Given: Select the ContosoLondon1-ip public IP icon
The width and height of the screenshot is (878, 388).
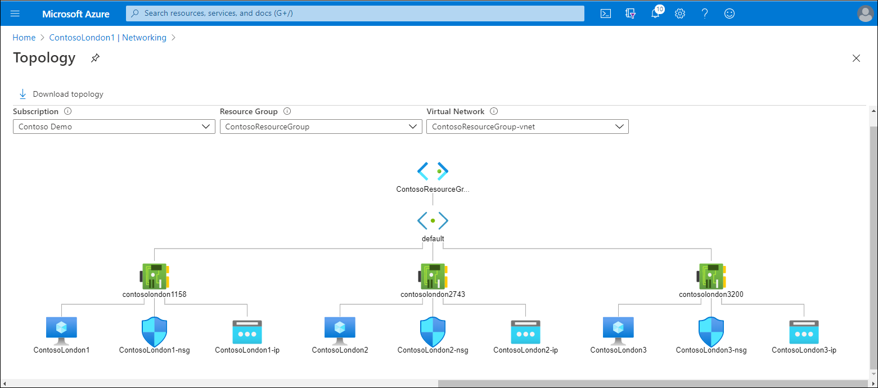Looking at the screenshot, I should (x=247, y=331).
